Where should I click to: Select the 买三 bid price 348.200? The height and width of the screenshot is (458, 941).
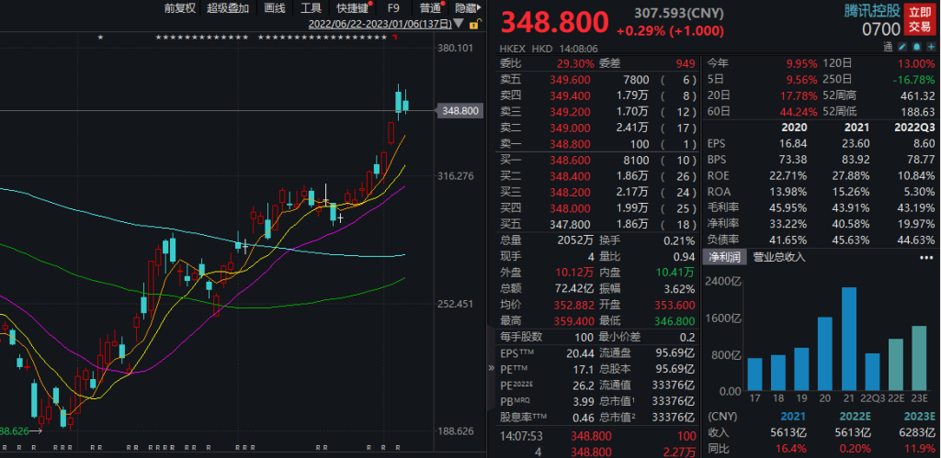click(570, 193)
